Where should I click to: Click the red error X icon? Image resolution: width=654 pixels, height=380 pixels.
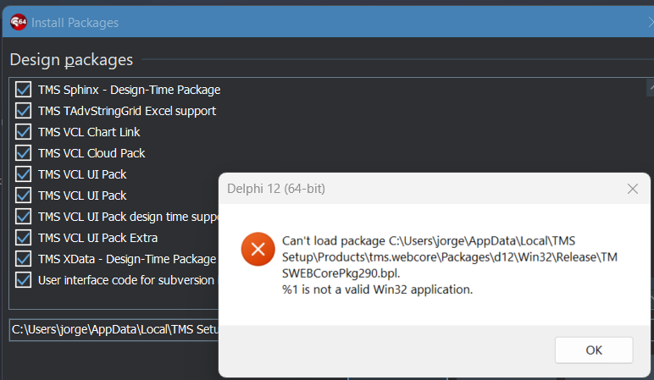pyautogui.click(x=258, y=249)
